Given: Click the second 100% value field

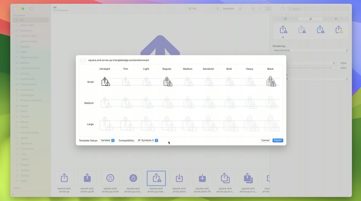Looking at the screenshot, I should [343, 68].
